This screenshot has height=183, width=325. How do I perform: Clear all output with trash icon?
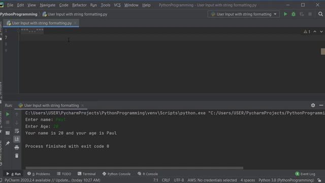click(17, 156)
